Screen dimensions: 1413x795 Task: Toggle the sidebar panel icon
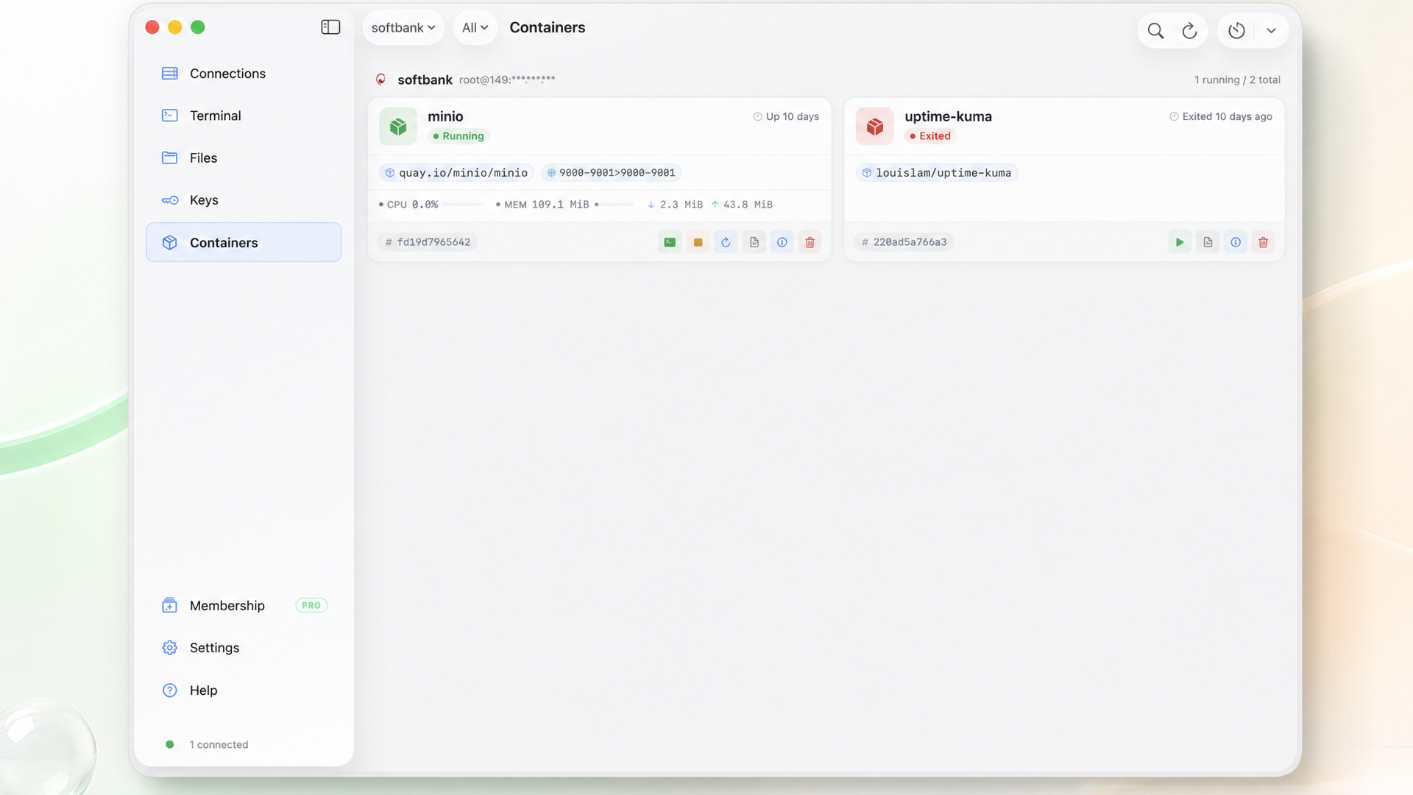tap(330, 27)
